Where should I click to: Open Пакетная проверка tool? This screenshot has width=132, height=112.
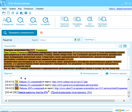click(64, 22)
